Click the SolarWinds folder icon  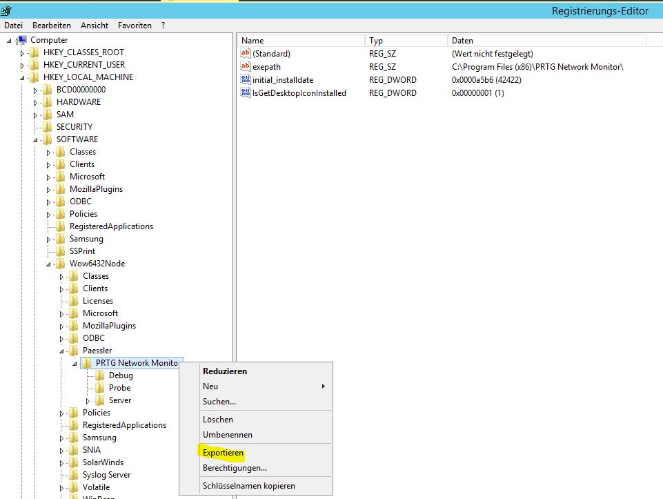74,462
